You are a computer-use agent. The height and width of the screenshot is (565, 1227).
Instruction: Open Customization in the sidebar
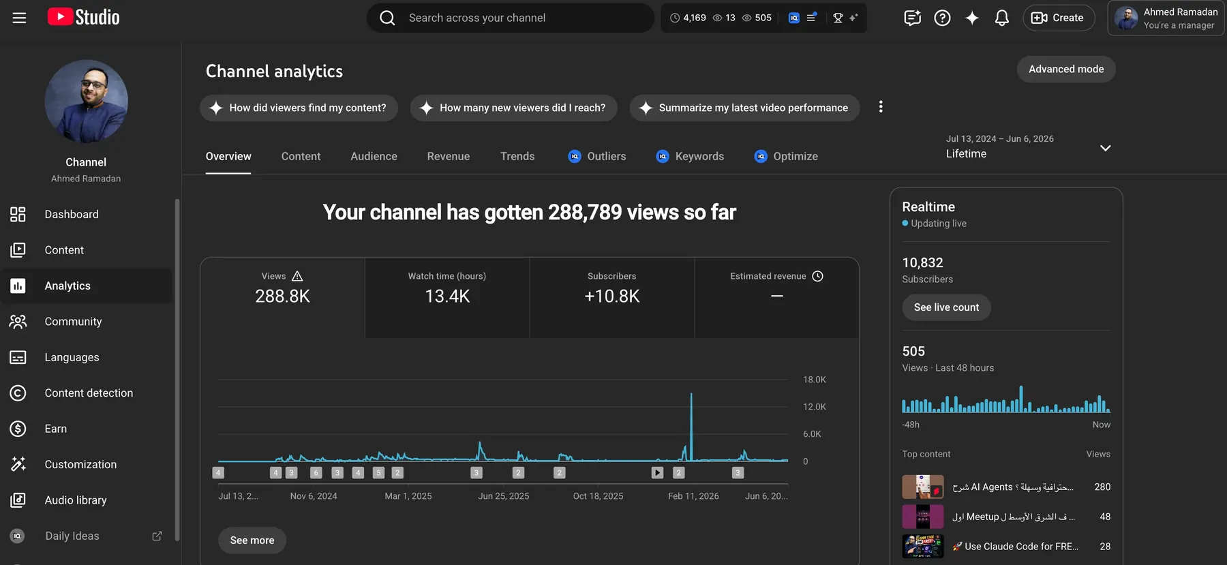coord(86,464)
